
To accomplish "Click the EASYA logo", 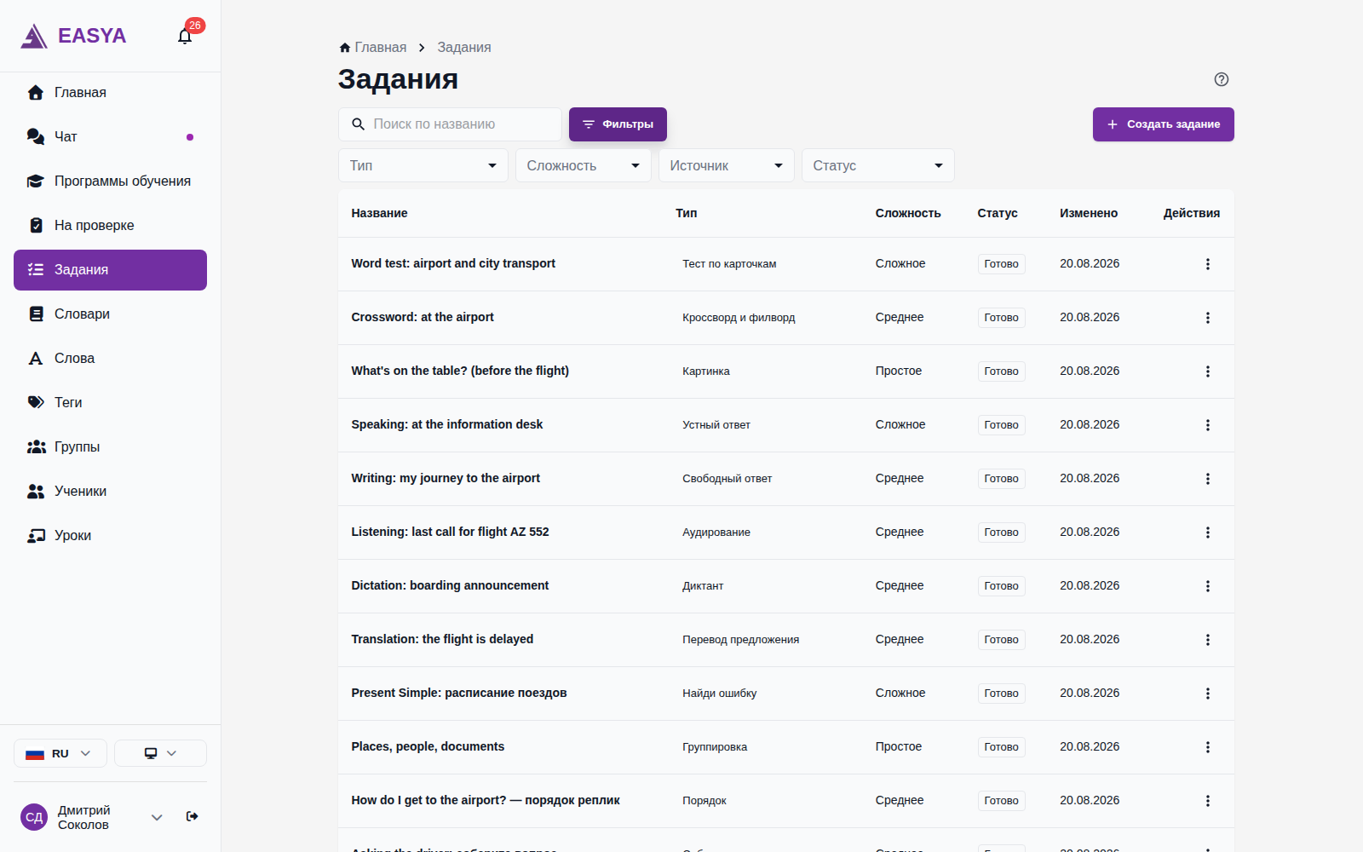I will pos(73,36).
